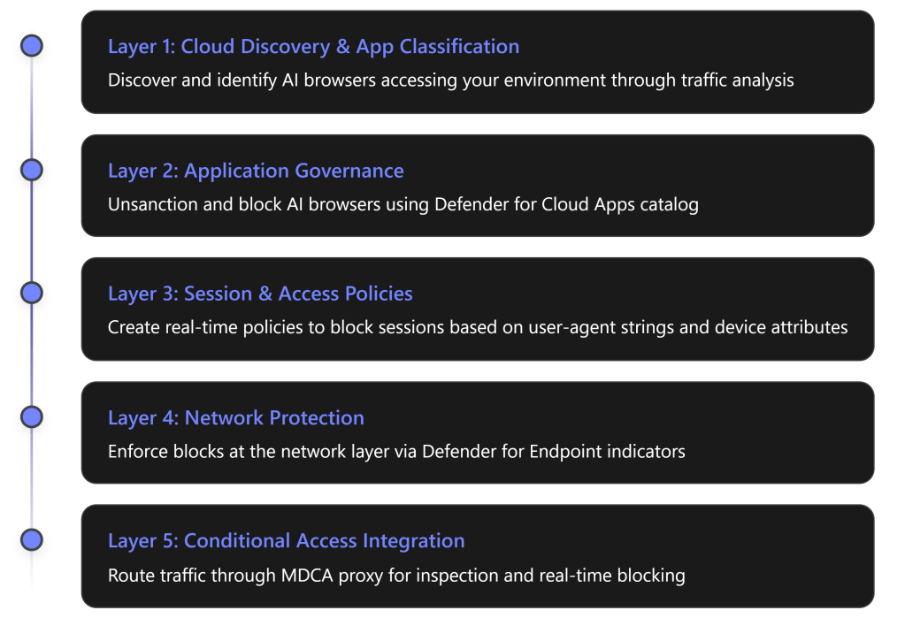Select the Defender for Cloud Apps catalog description
The image size is (905, 618).
403,204
